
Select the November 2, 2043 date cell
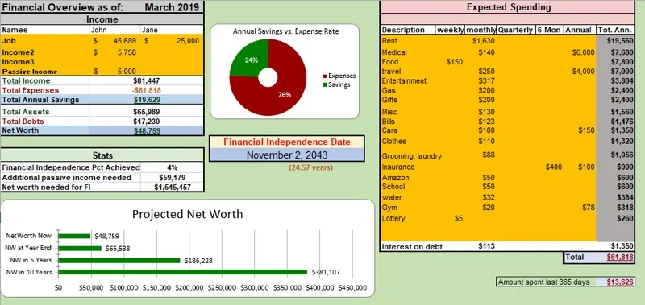point(287,155)
